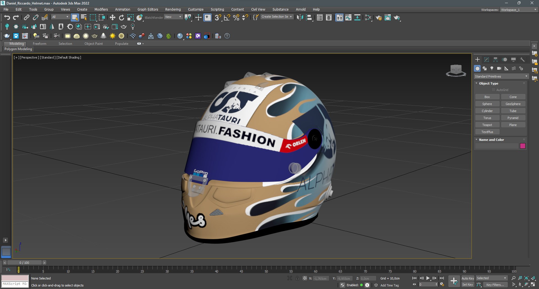Toggle the Selection Lock padlock
The image size is (539, 289).
pyautogui.click(x=297, y=278)
